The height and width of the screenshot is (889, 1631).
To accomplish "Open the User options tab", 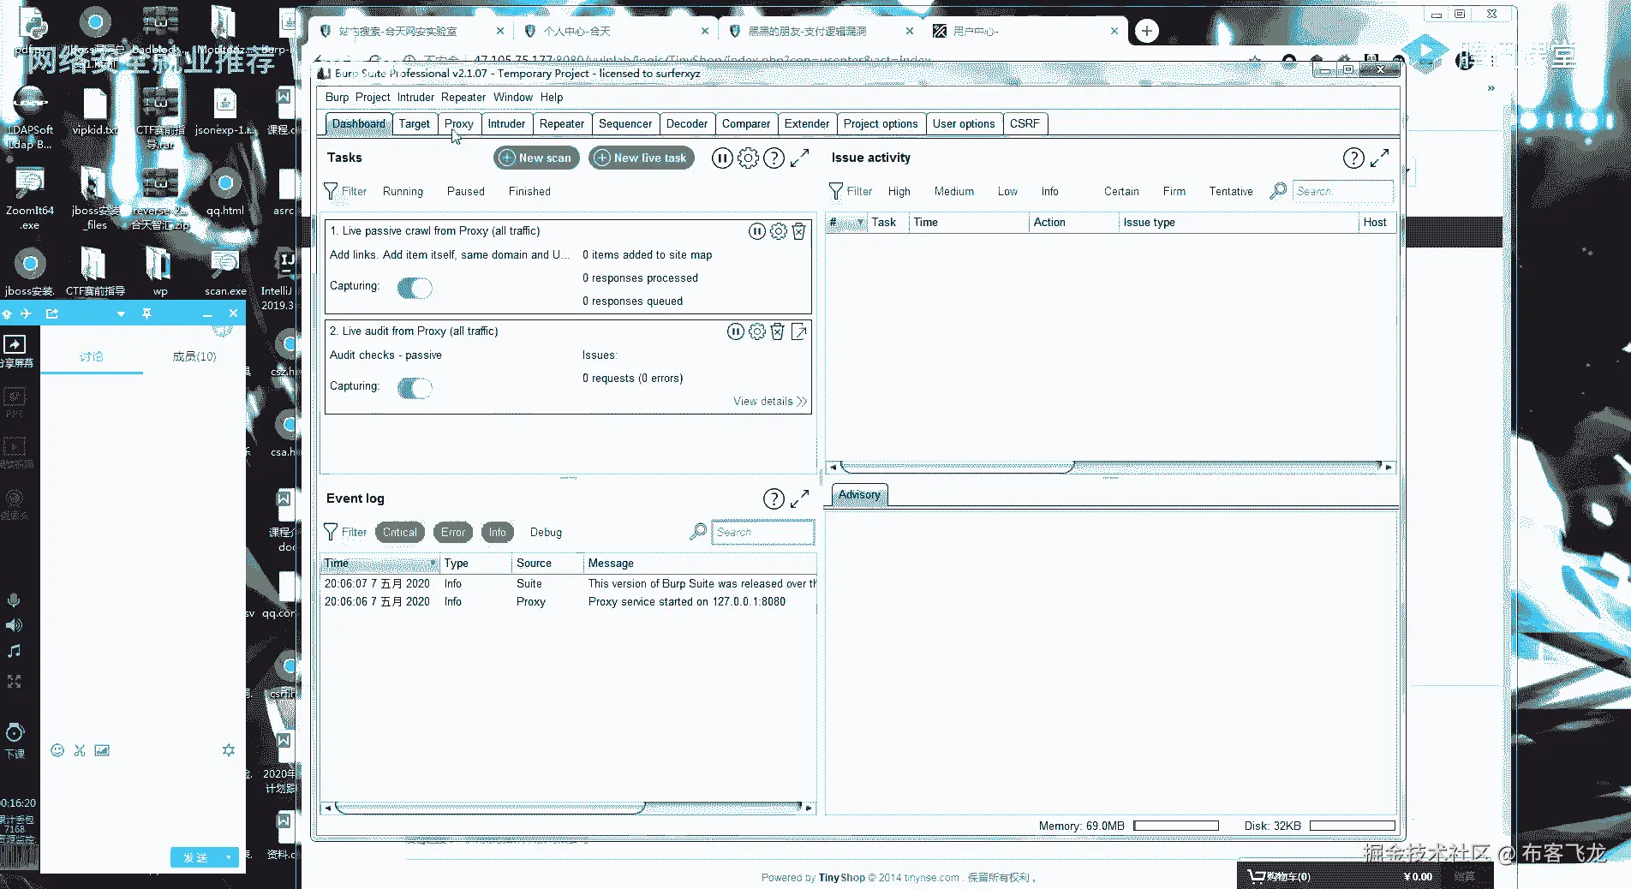I will (x=964, y=124).
